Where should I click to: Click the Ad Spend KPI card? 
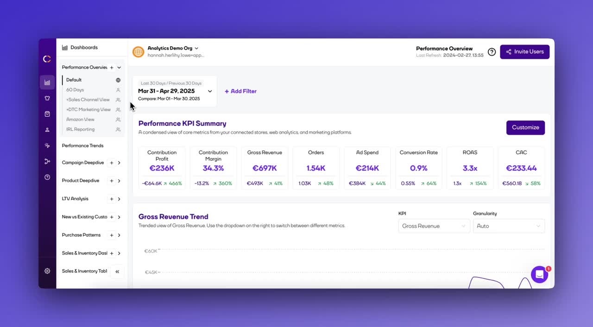point(367,168)
